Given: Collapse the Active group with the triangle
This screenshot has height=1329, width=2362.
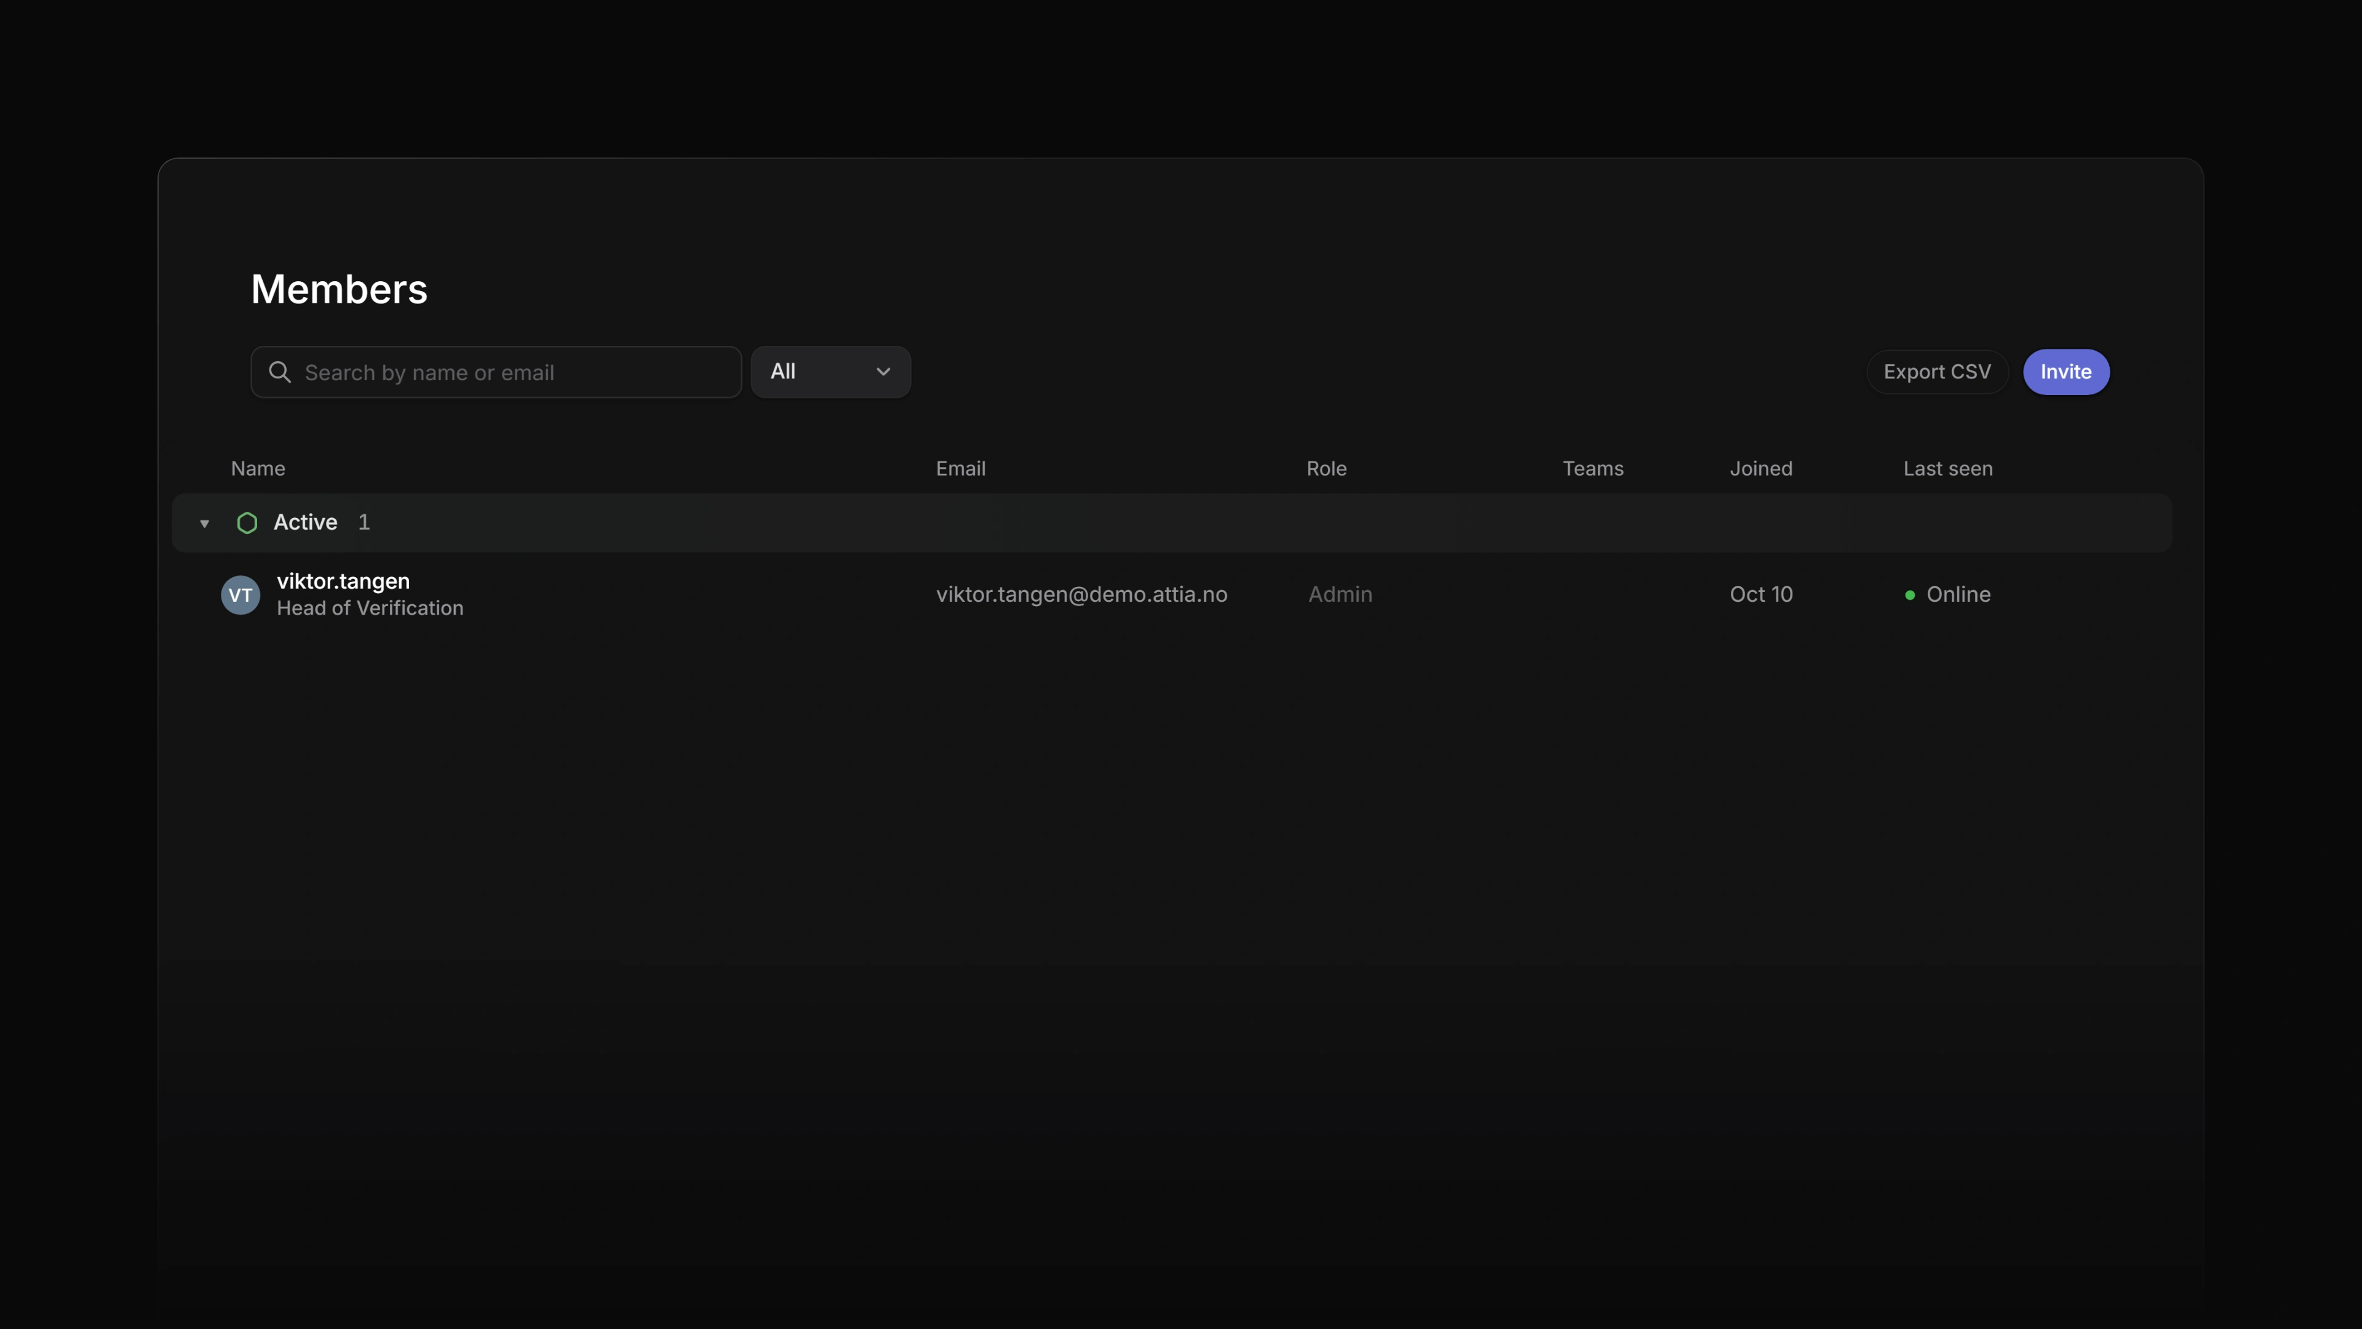Looking at the screenshot, I should pos(204,524).
